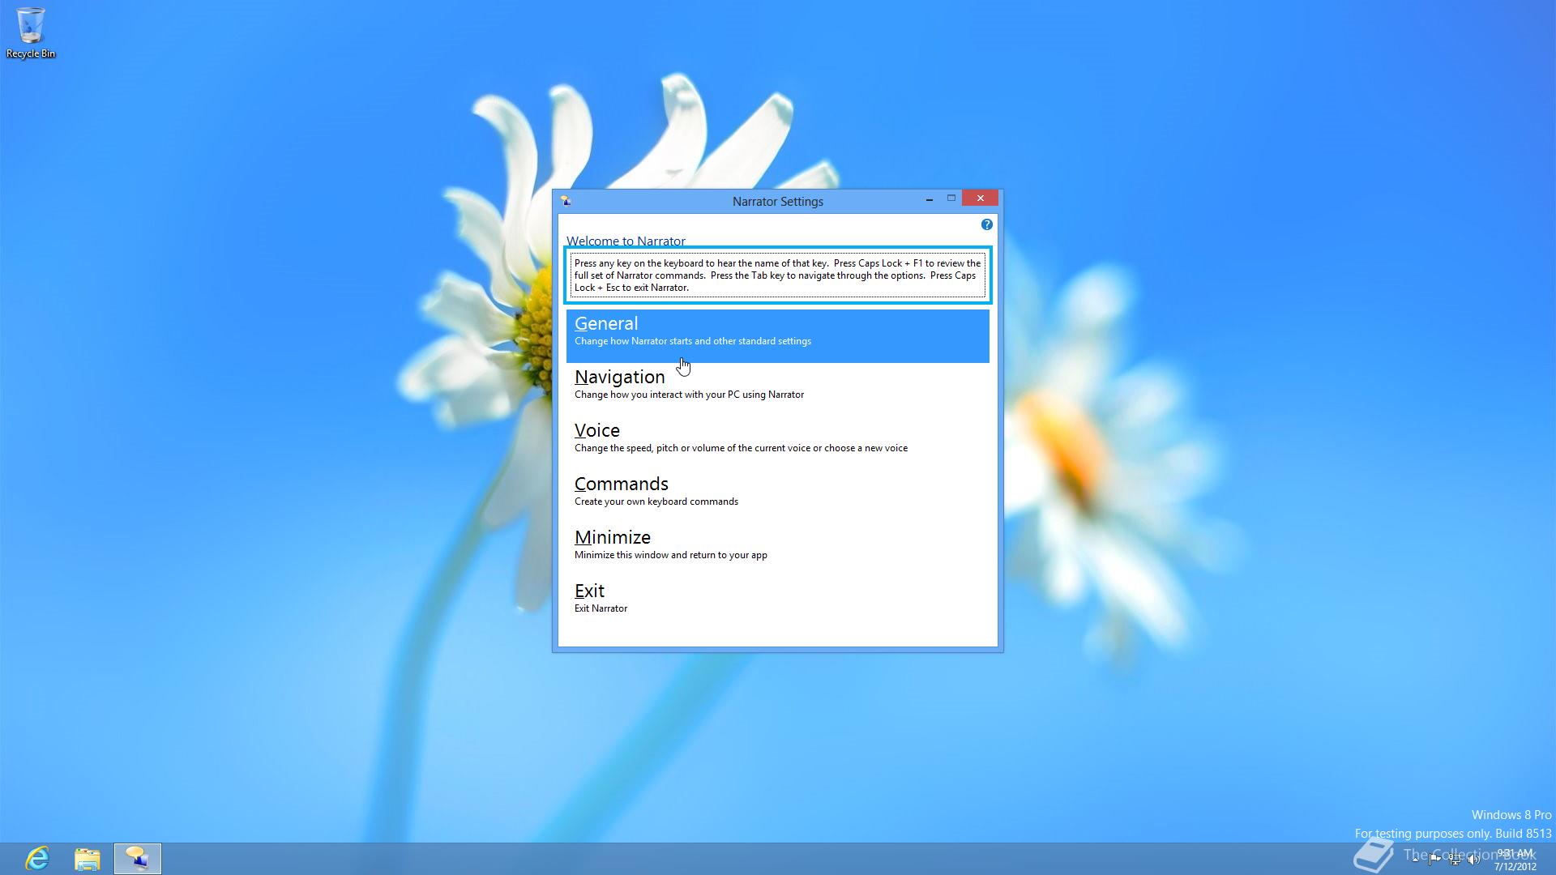Image resolution: width=1556 pixels, height=875 pixels.
Task: Open the taskbar clock and date
Action: 1515,859
